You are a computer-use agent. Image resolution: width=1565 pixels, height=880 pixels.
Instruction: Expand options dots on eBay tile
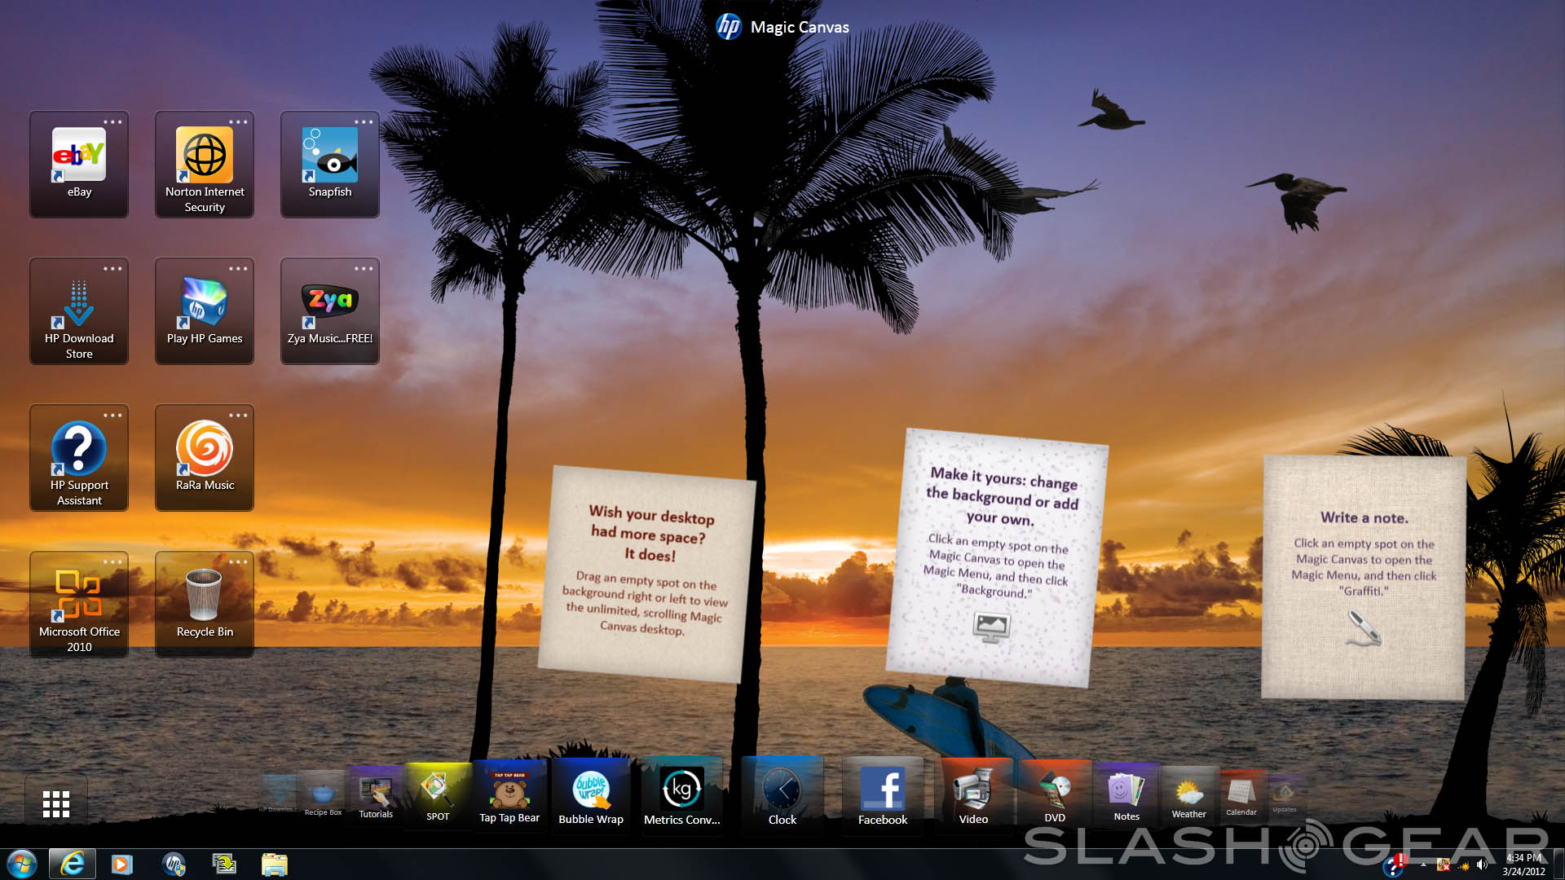click(x=112, y=122)
